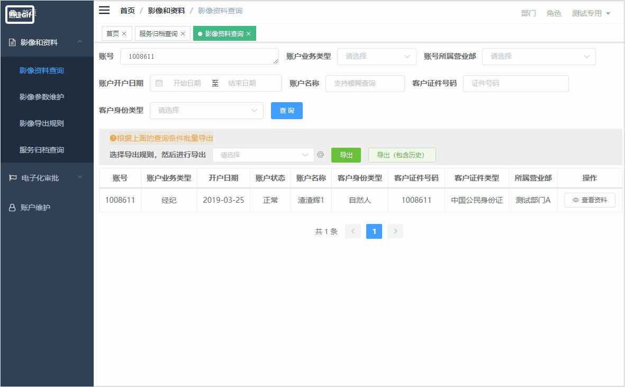The height and width of the screenshot is (387, 625).
Task: Select 服务归档查询 in the sidebar
Action: pos(41,150)
